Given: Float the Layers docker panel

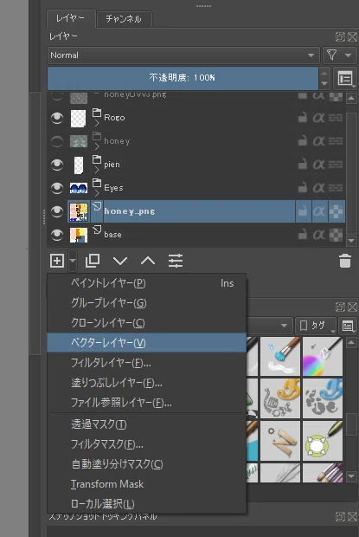Looking at the screenshot, I should (340, 36).
